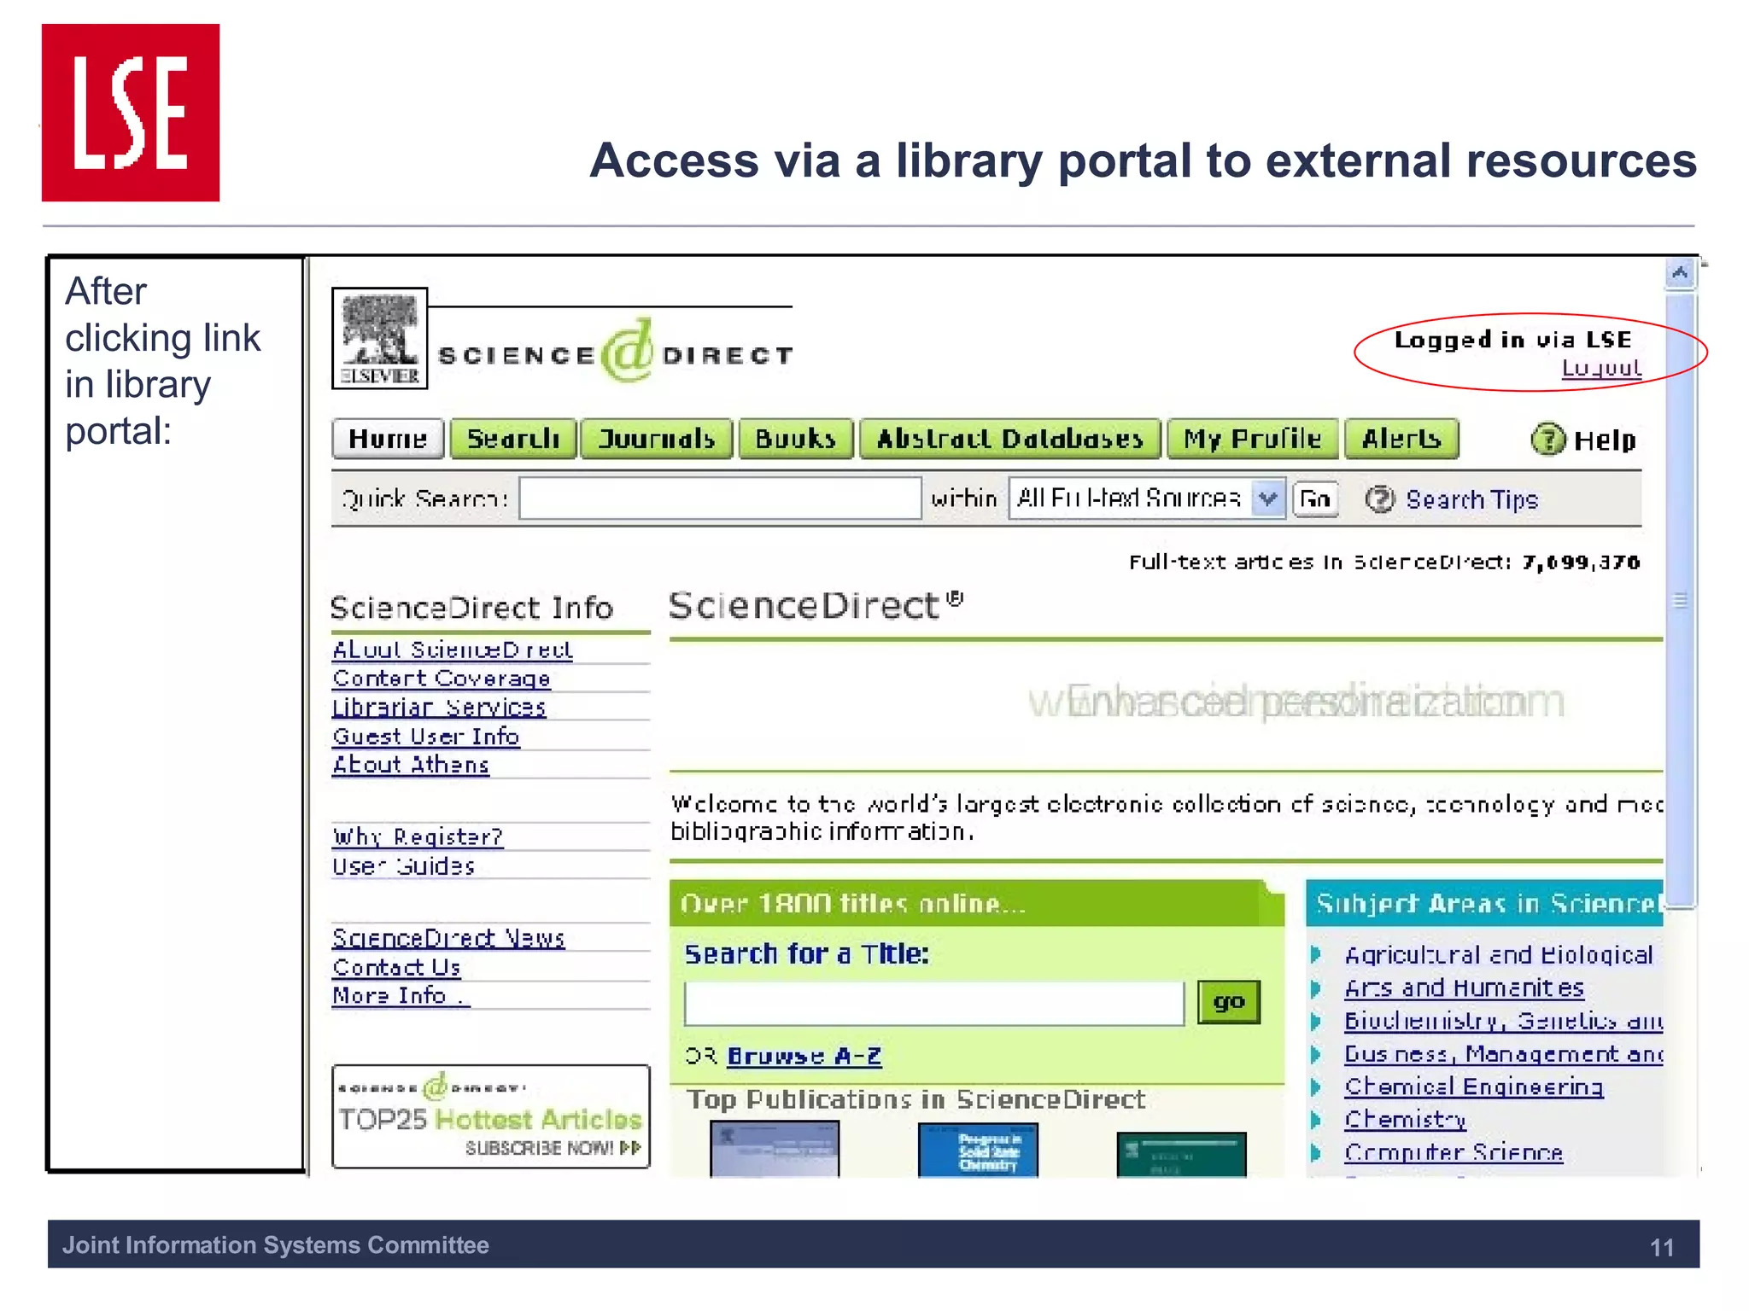Click the TOP25 Hottest Articles banner
This screenshot has width=1749, height=1311.
(x=491, y=1116)
